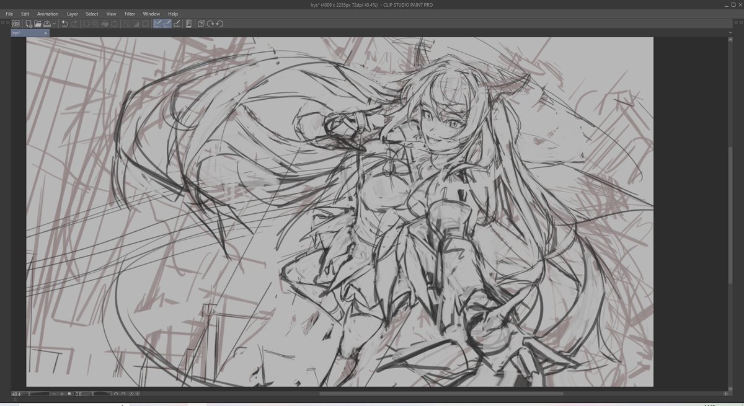Open the Filter menu
Viewport: 744px width, 406px height.
pyautogui.click(x=130, y=14)
